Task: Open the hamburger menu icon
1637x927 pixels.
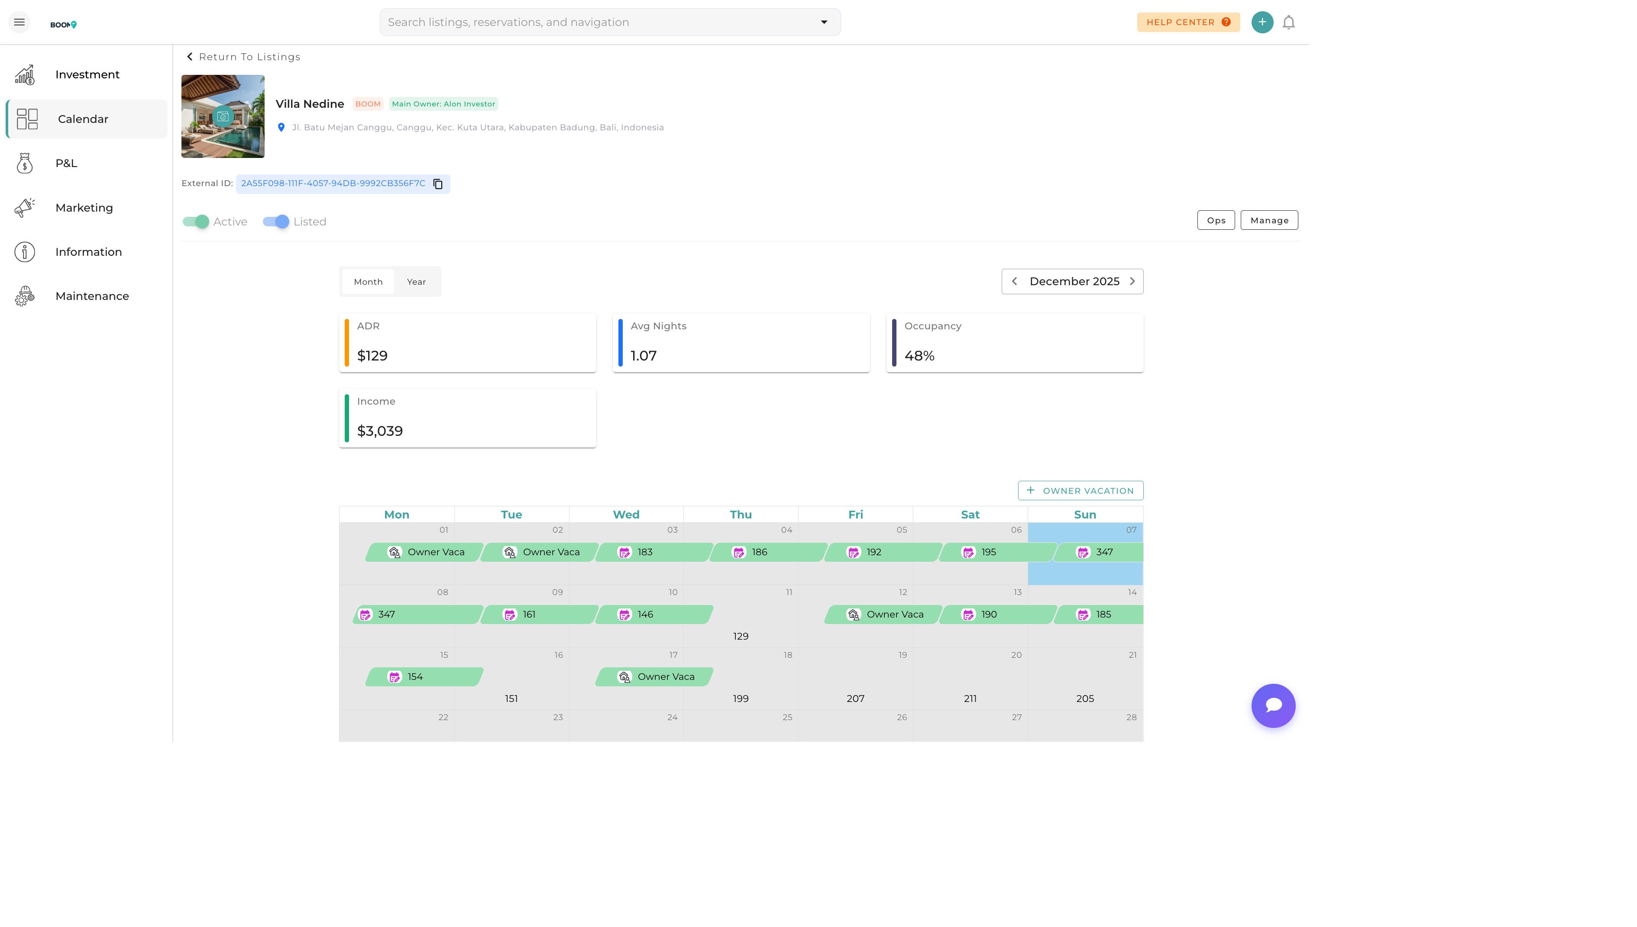Action: pos(19,22)
